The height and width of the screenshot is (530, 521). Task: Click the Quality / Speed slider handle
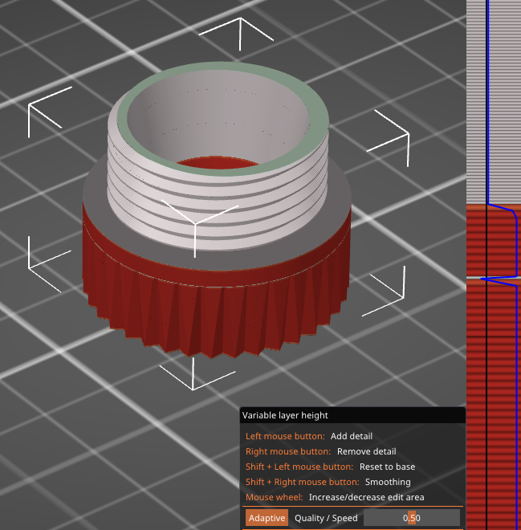click(x=411, y=518)
